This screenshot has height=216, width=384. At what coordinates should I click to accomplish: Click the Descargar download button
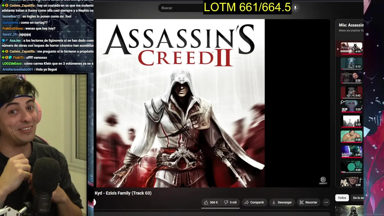[x=282, y=202]
